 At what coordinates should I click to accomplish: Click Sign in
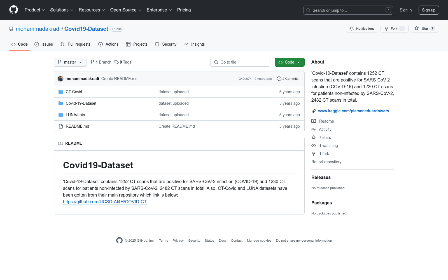pos(406,10)
